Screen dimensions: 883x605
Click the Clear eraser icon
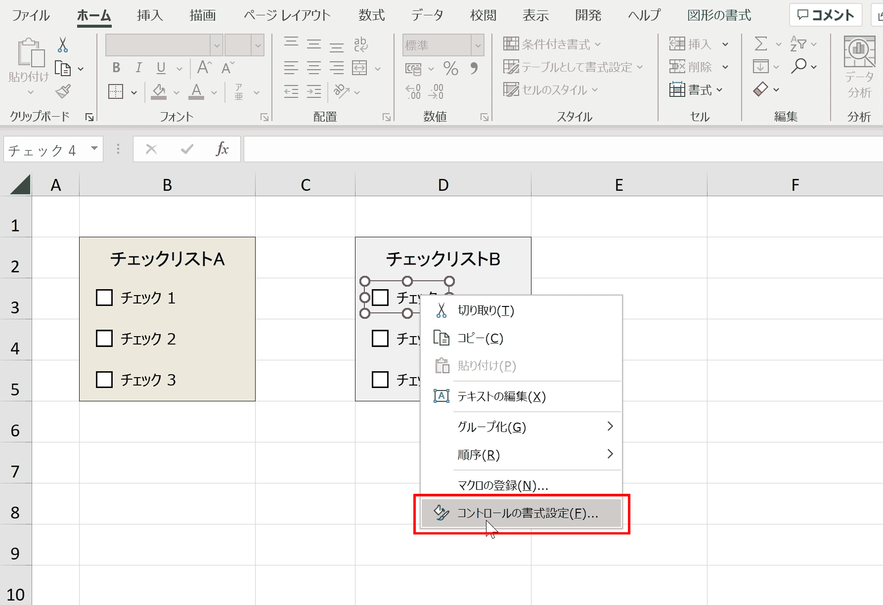(761, 89)
